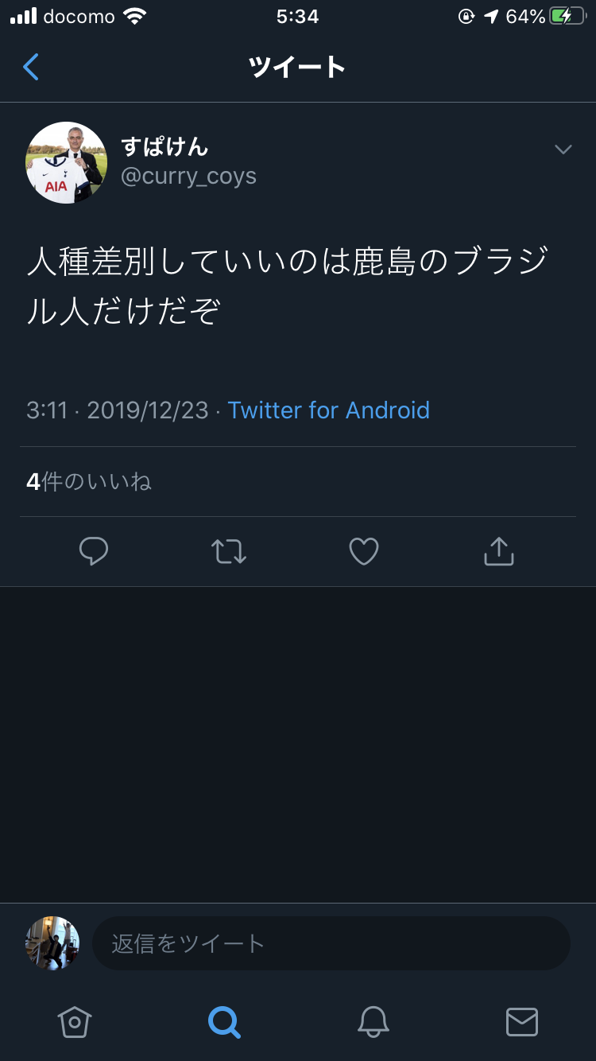Viewport: 596px width, 1061px height.
Task: View the 4件のいいね likes list
Action: (x=89, y=482)
